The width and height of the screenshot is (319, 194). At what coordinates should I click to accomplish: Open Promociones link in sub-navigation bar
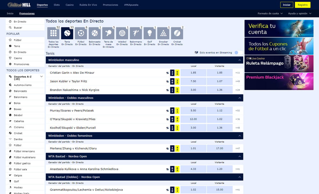pos(27,13)
